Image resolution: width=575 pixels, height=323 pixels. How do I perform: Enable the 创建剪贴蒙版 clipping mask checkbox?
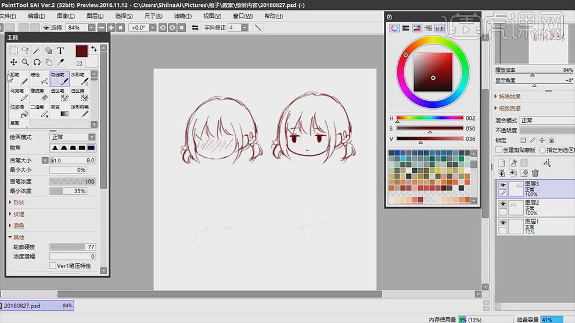499,150
